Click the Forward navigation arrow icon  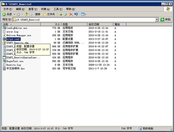[x=18, y=14]
